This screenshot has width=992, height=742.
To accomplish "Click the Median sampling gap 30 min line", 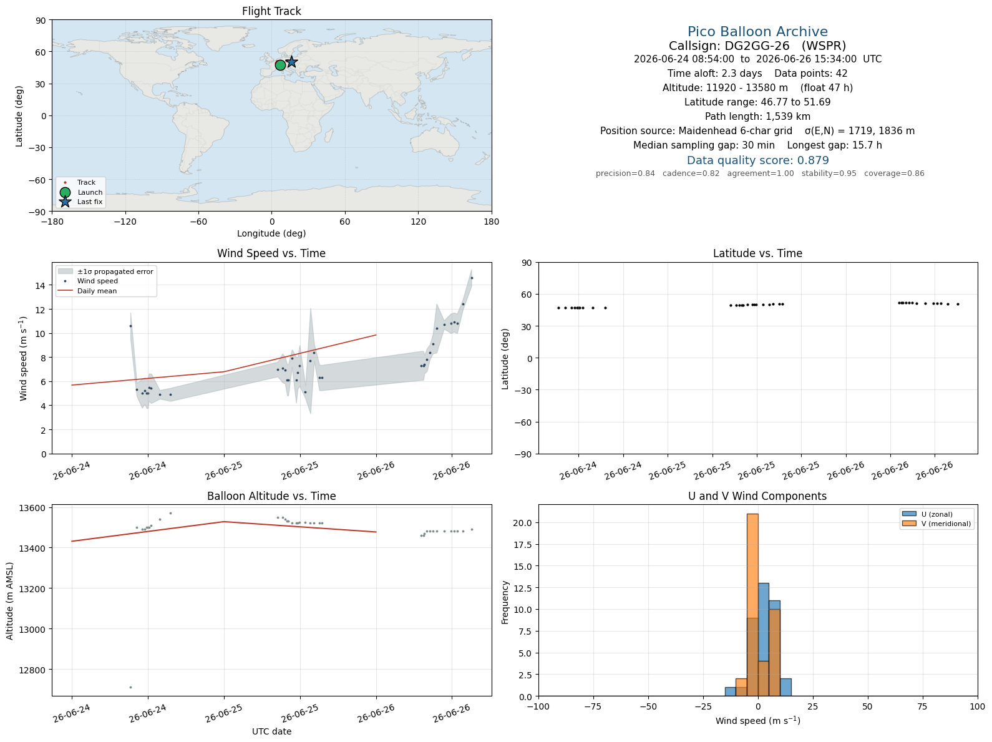I will click(757, 145).
